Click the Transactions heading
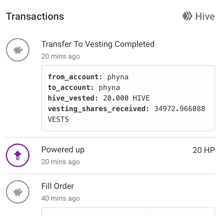The width and height of the screenshot is (221, 216). pos(35,17)
